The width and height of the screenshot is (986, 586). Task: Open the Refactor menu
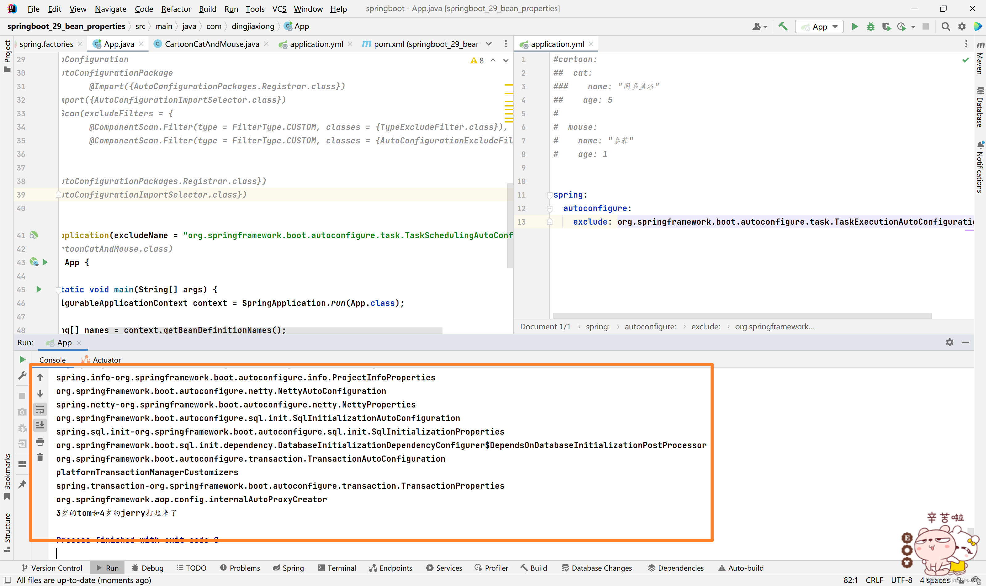click(x=176, y=9)
